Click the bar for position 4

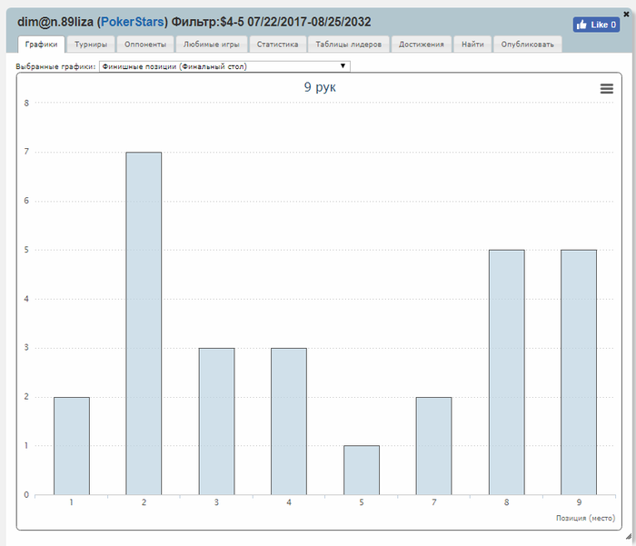289,422
